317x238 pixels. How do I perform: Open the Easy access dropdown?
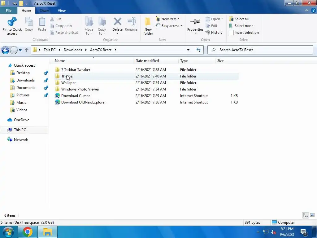coord(169,26)
